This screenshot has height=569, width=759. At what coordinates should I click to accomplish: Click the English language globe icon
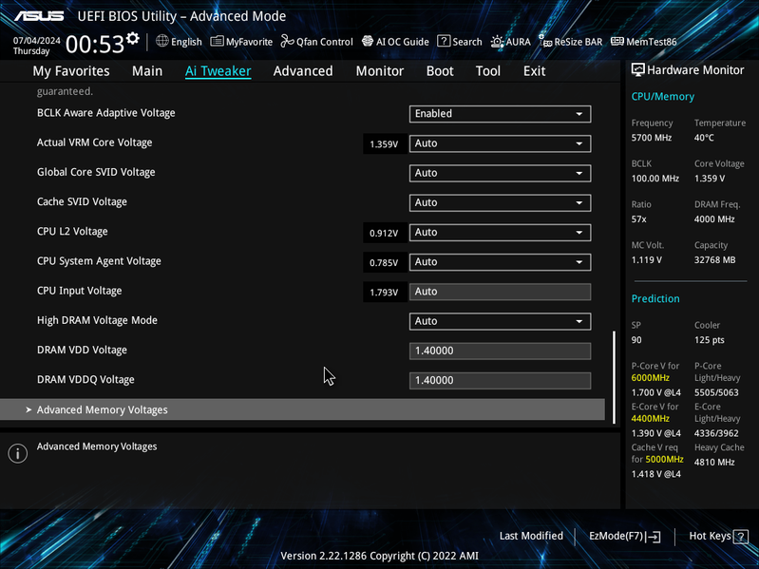coord(162,41)
